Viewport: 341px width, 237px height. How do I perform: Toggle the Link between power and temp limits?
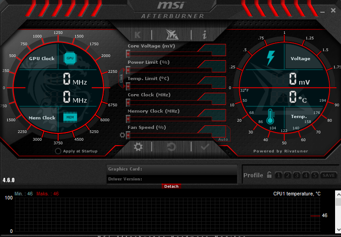122,78
